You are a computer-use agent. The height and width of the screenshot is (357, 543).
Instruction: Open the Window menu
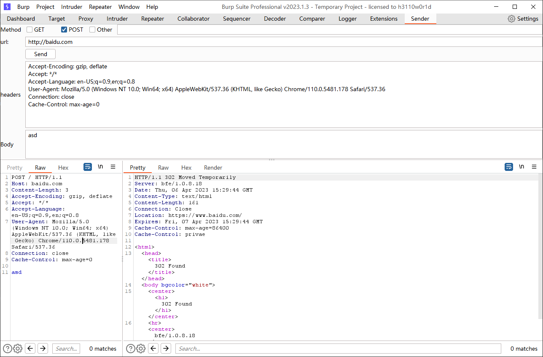tap(129, 7)
